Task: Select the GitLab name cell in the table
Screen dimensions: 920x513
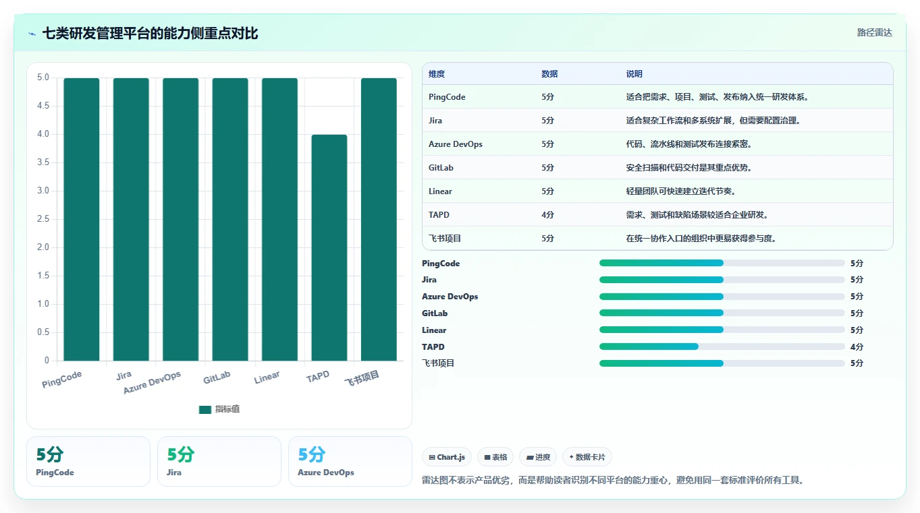Action: [x=441, y=168]
